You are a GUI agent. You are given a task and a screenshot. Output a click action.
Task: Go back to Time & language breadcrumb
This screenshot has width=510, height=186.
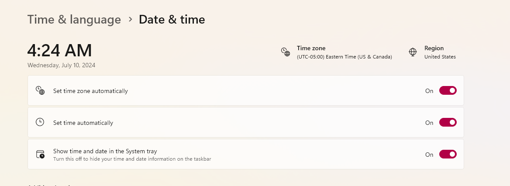[x=74, y=20]
